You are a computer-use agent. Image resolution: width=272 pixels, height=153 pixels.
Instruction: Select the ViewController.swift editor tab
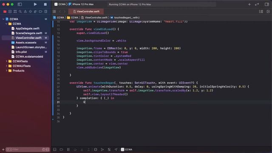tap(86, 11)
